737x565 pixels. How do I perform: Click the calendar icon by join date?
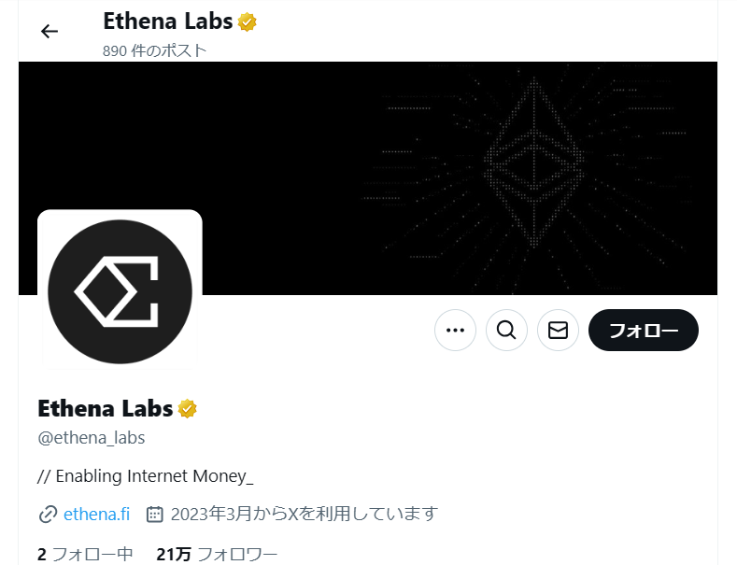[x=155, y=515]
